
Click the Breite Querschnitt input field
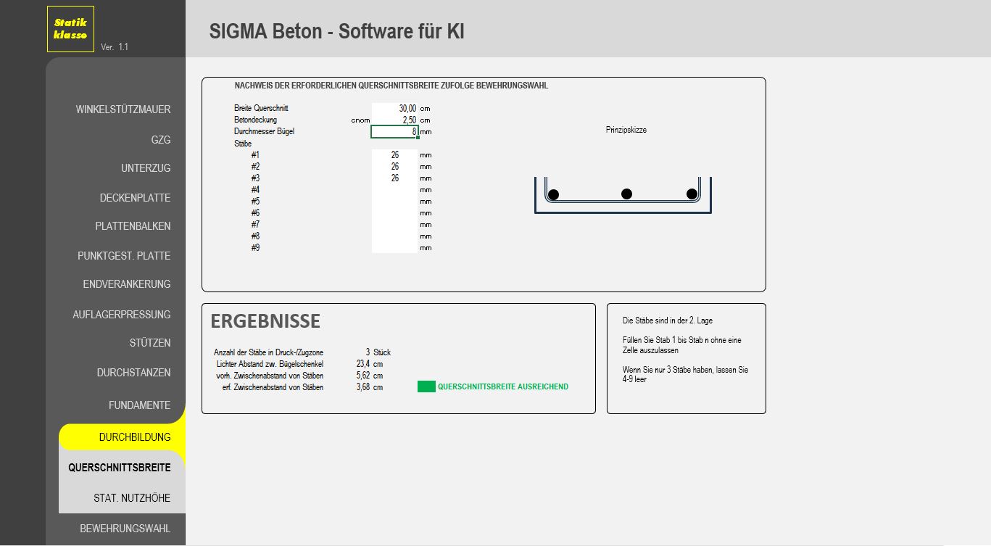(394, 108)
